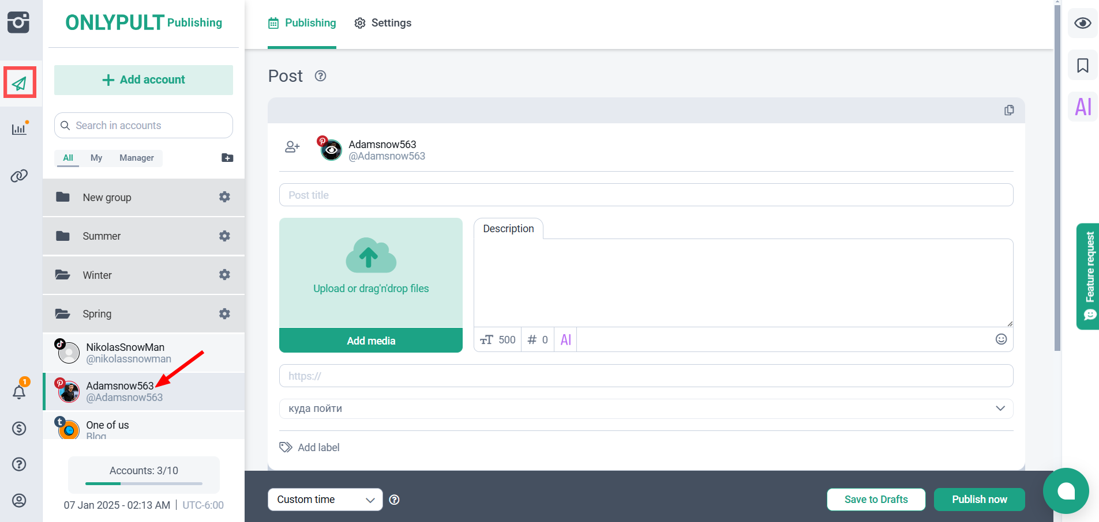The height and width of the screenshot is (522, 1099).
Task: Toggle the preview eye icon
Action: coord(1082,23)
